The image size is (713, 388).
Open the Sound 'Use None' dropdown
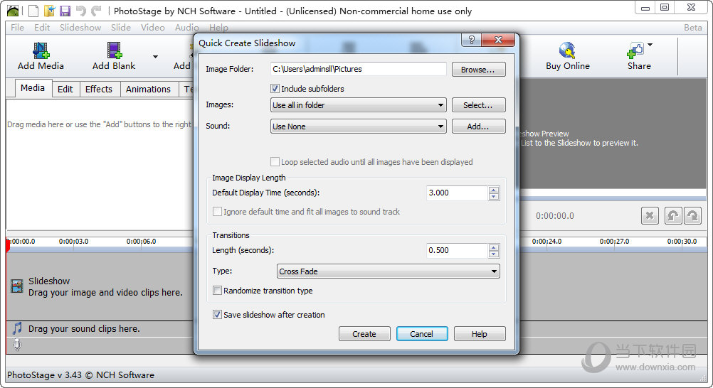click(359, 126)
